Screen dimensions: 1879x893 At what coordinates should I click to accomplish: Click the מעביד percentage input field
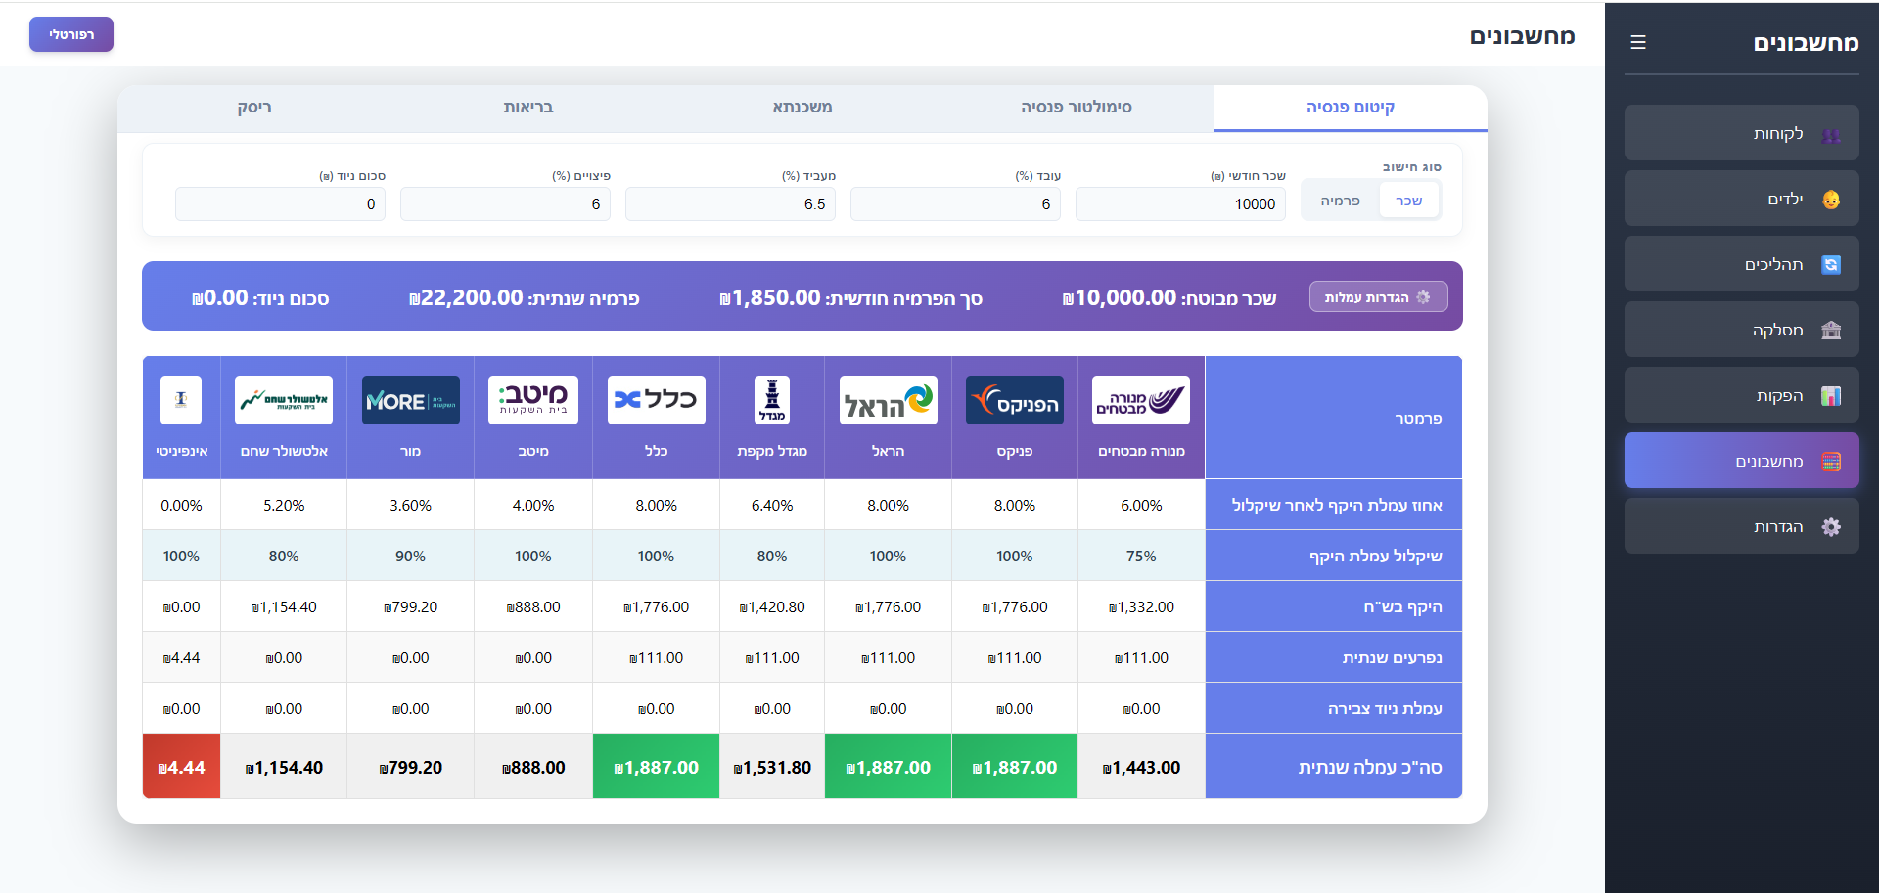coord(730,204)
